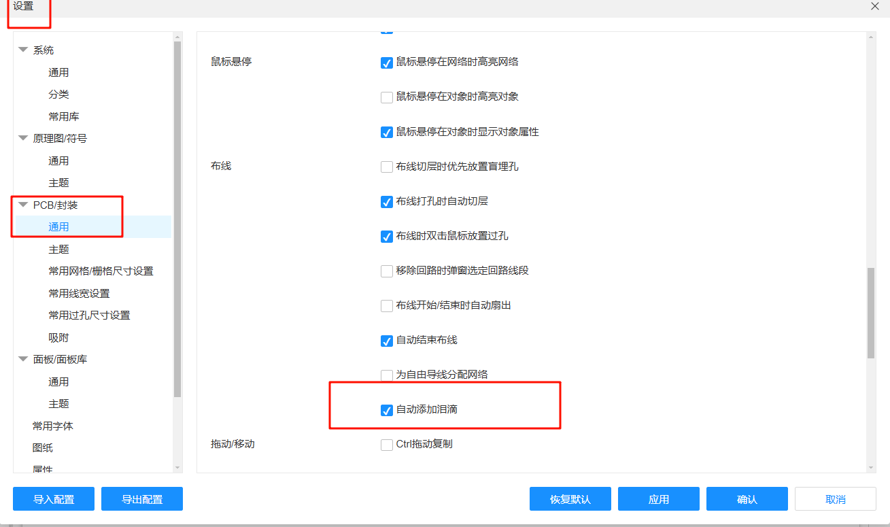Enable 鼠标悬停在对象时高亮对象 checkbox

387,97
